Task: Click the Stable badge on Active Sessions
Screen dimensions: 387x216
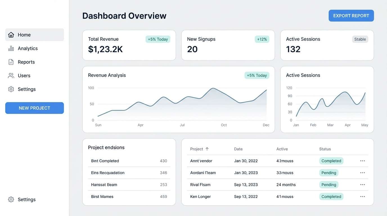Action: (x=360, y=39)
